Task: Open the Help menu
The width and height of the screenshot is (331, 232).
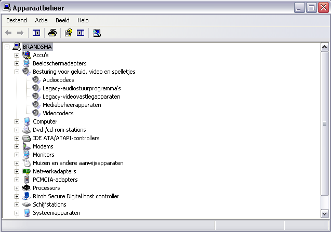Action: (x=83, y=20)
